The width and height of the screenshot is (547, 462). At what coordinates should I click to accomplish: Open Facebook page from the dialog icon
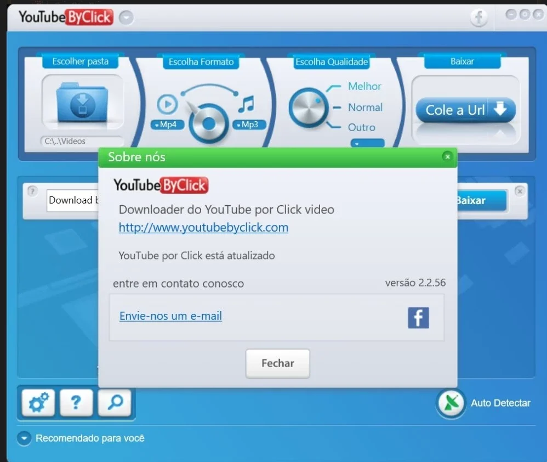point(418,318)
